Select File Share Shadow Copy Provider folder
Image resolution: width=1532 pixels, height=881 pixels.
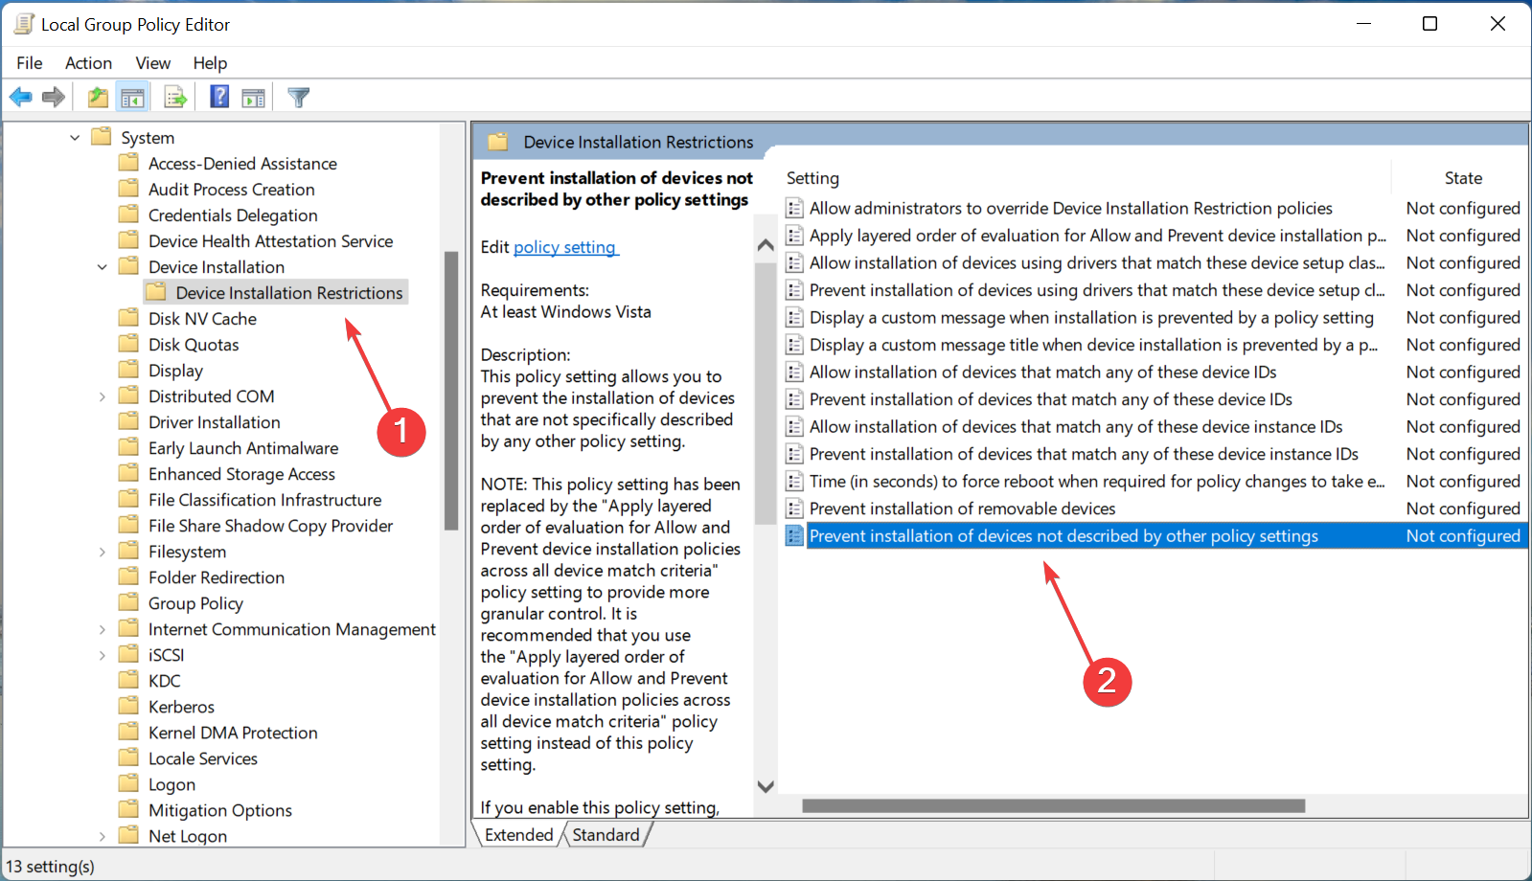(x=270, y=525)
